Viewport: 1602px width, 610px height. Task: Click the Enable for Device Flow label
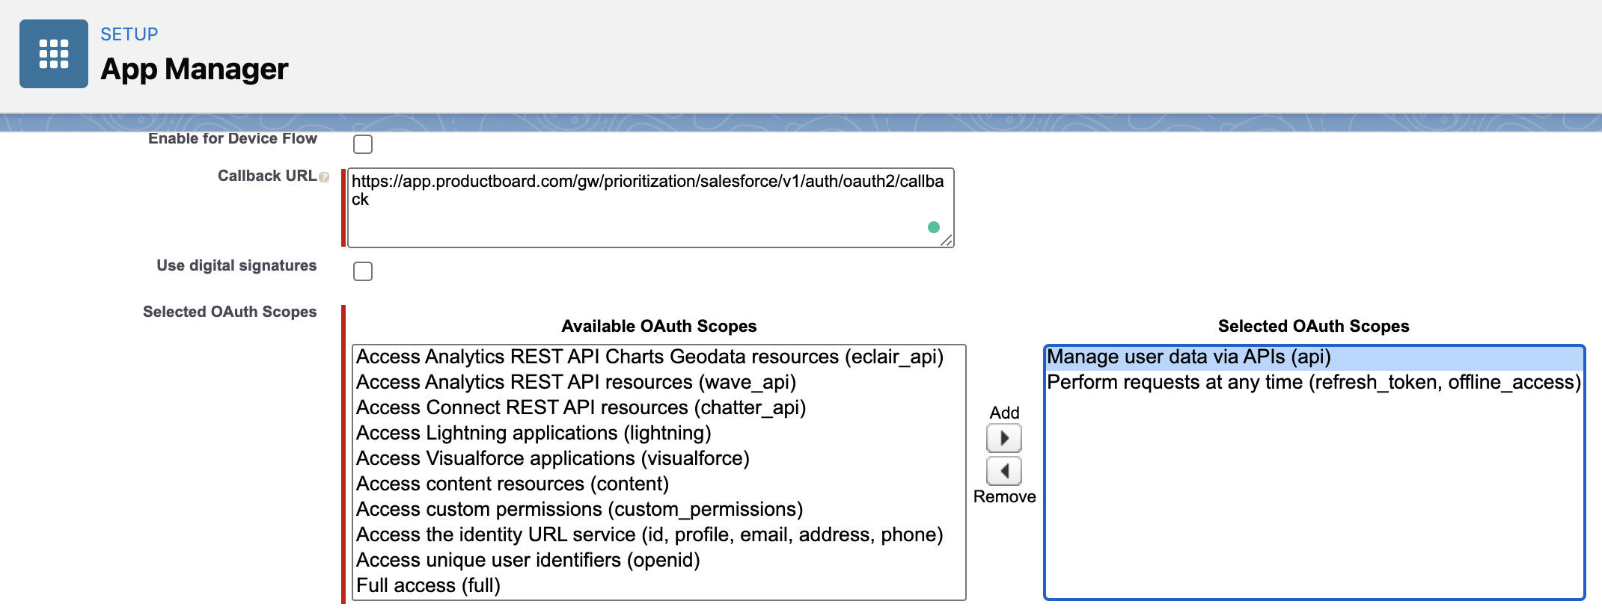[x=233, y=139]
